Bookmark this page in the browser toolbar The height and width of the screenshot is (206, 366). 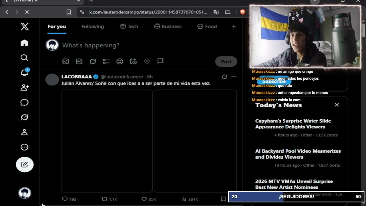69,12
